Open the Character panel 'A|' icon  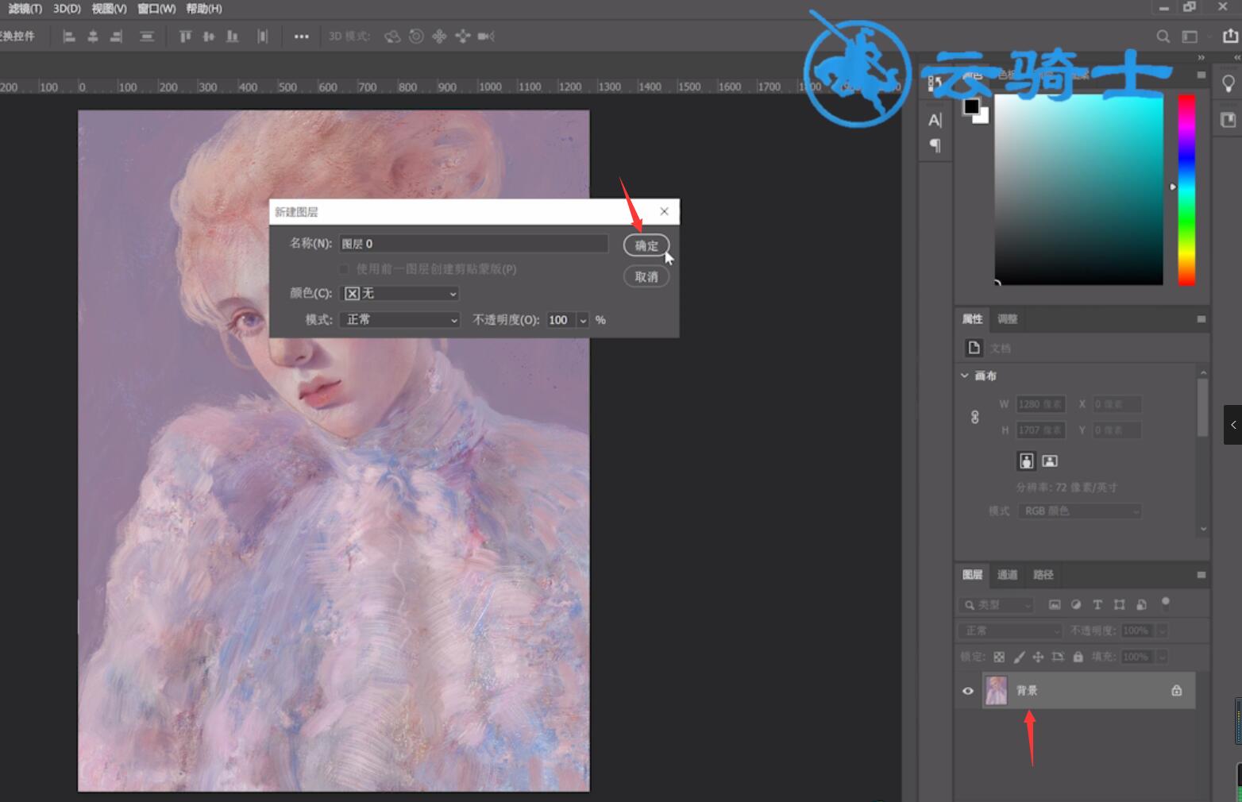[935, 120]
